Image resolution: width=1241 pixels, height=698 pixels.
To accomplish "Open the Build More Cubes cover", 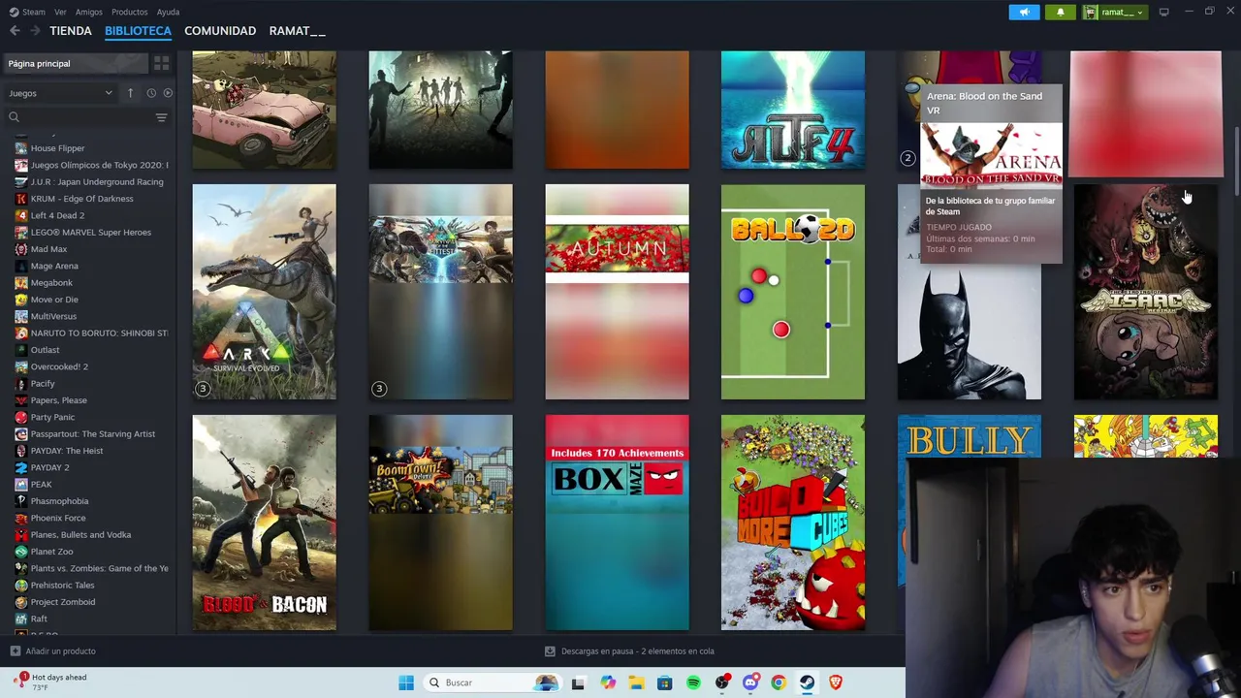I will pos(793,523).
